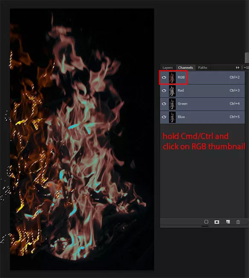Viewport: 249px width, 278px height.
Task: Click the Ctrl+2 shortcut label
Action: (234, 77)
